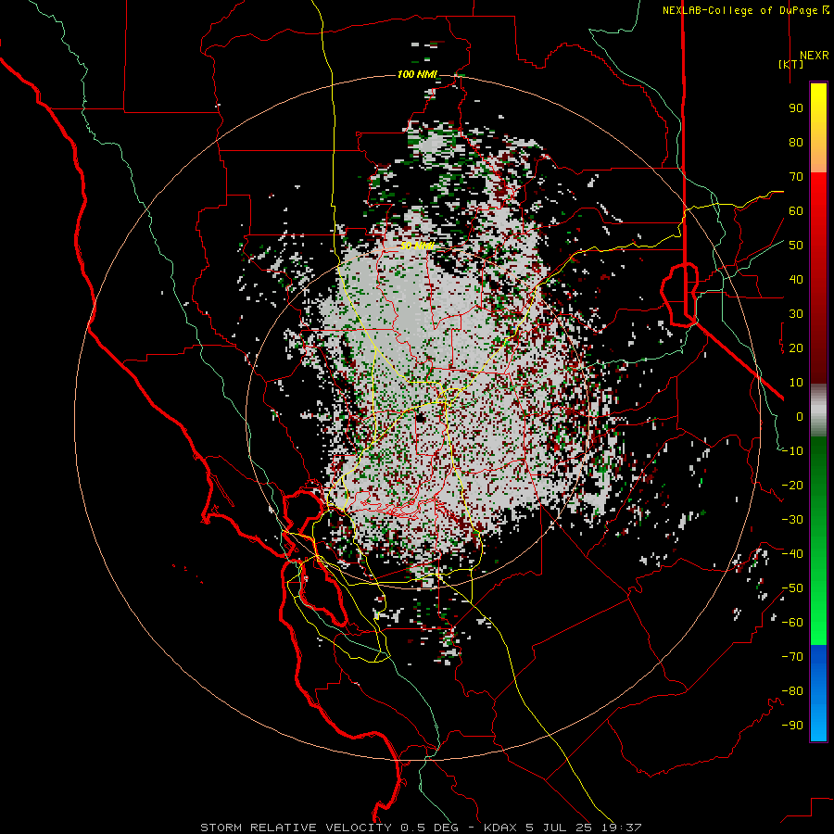Click the blue bottom segment of color bar
This screenshot has height=834, width=834.
[818, 693]
